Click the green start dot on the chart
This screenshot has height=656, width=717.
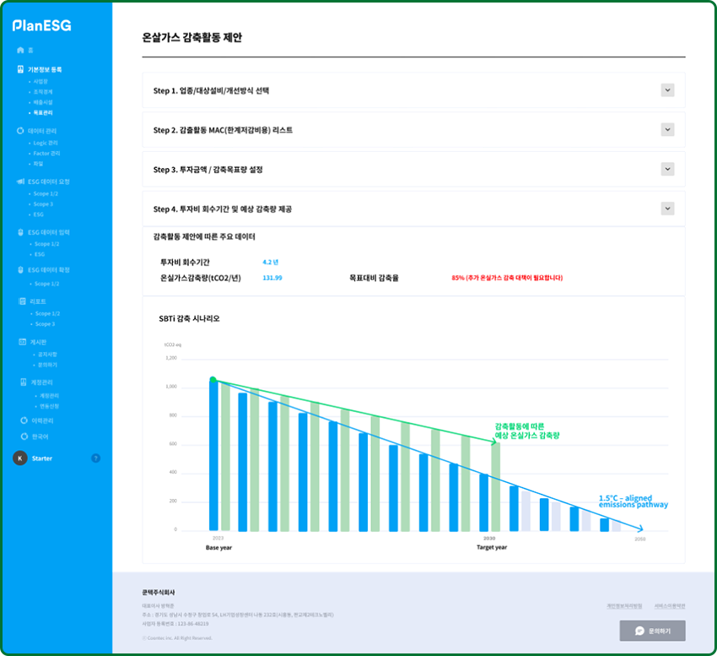(213, 380)
